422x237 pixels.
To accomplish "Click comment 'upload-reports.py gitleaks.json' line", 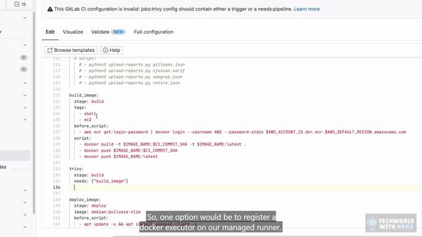I will click(132, 65).
